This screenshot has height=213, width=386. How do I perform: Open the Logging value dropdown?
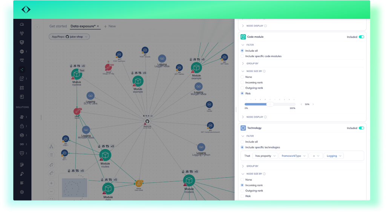[x=333, y=156]
